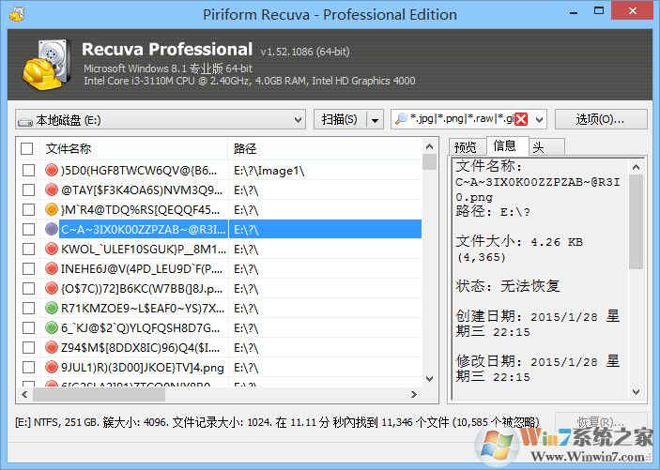Switch to the 头 tab

pos(537,146)
